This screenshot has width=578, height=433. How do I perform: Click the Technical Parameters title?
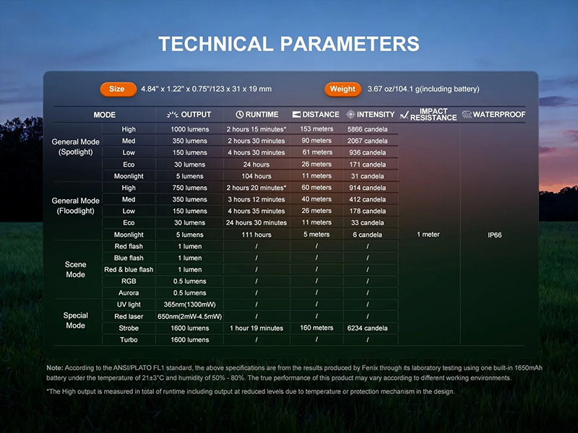(288, 43)
